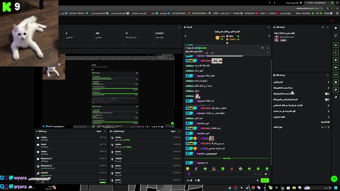Open channel actions panel three-dot menu
Image resolution: width=340 pixels, height=191 pixels.
328,75
